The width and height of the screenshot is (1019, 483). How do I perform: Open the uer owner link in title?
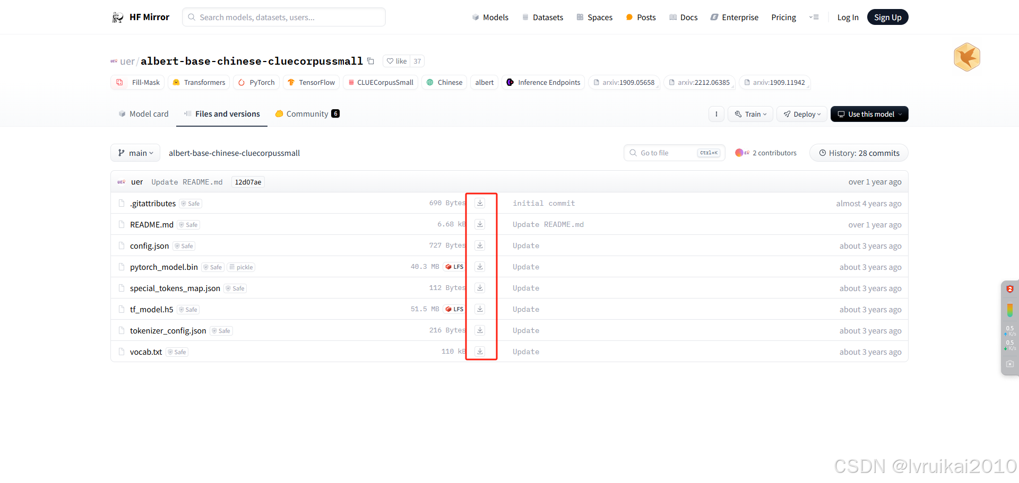(x=127, y=61)
